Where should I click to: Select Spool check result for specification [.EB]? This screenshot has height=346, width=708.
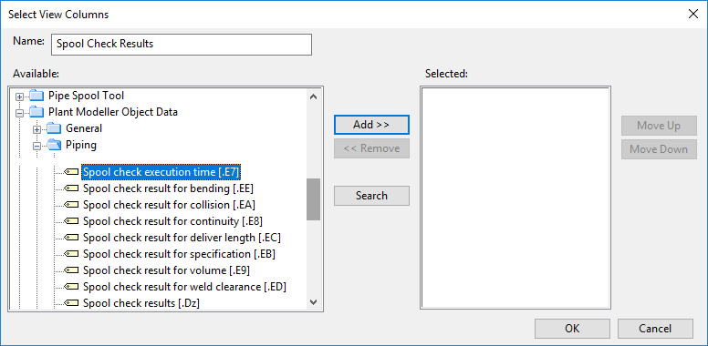tap(179, 254)
